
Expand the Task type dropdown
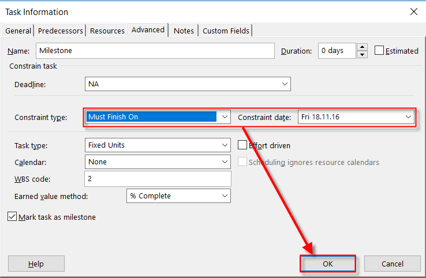pyautogui.click(x=225, y=145)
